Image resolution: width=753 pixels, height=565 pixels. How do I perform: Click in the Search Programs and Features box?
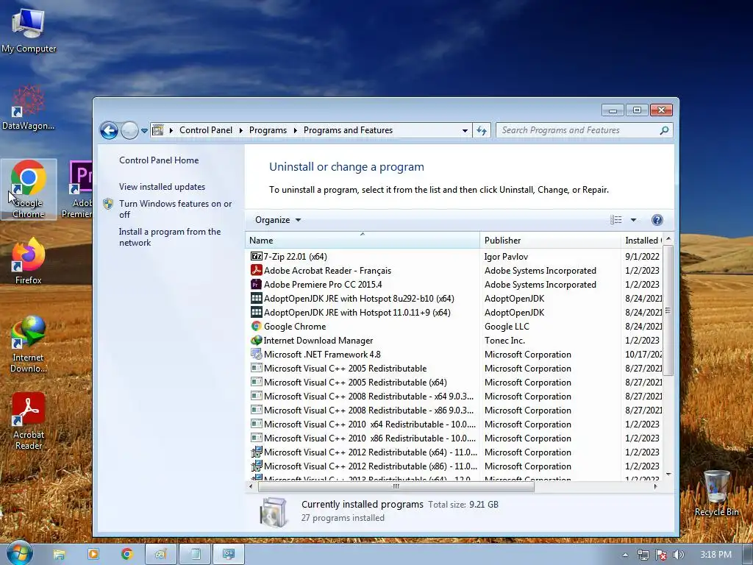point(579,130)
